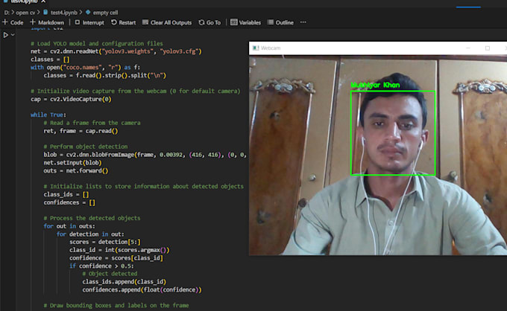Minimize the Webcam window
Screen dimensions: 507x311
tap(468, 48)
